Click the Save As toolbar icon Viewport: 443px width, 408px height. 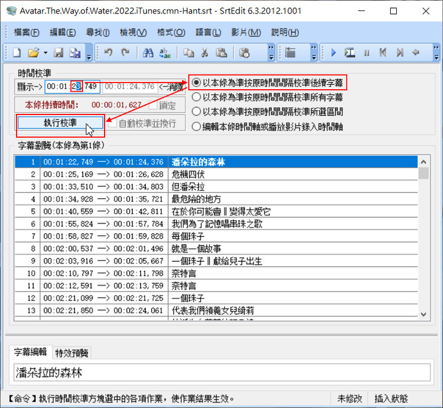click(x=75, y=52)
